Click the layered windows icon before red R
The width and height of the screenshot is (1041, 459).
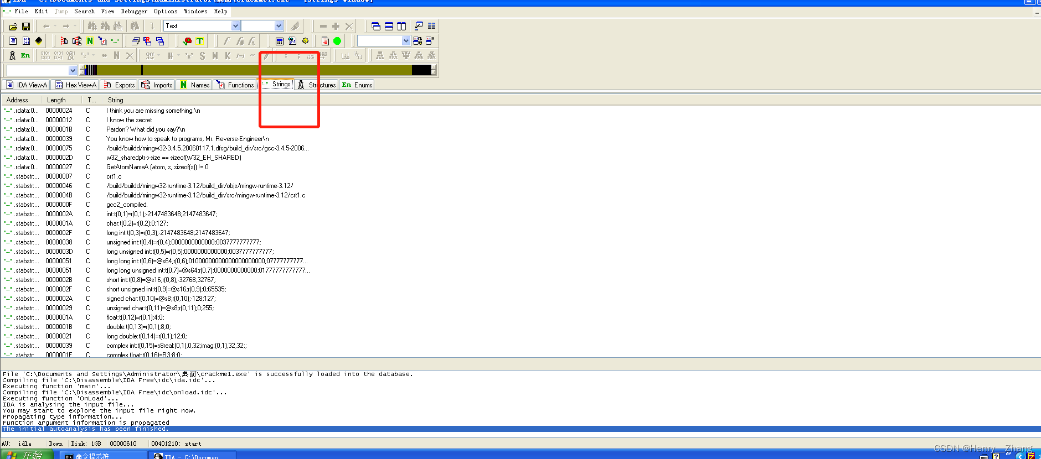[136, 41]
